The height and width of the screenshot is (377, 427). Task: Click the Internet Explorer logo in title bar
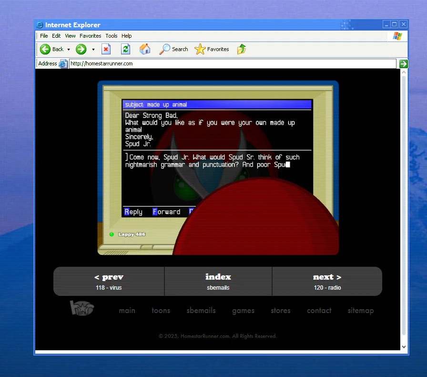[40, 25]
